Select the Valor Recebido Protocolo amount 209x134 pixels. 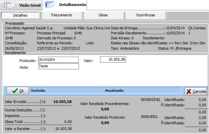[105, 123]
